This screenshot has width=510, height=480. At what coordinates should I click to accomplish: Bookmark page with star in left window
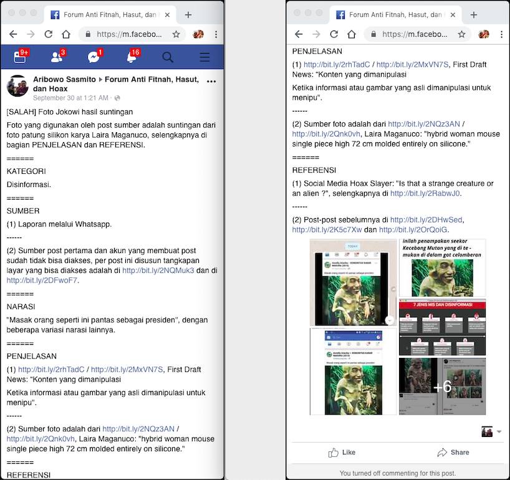[x=176, y=34]
